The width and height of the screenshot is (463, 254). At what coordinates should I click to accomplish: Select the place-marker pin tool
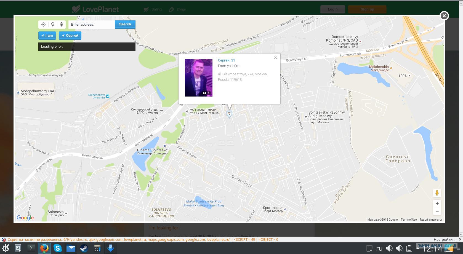point(53,25)
